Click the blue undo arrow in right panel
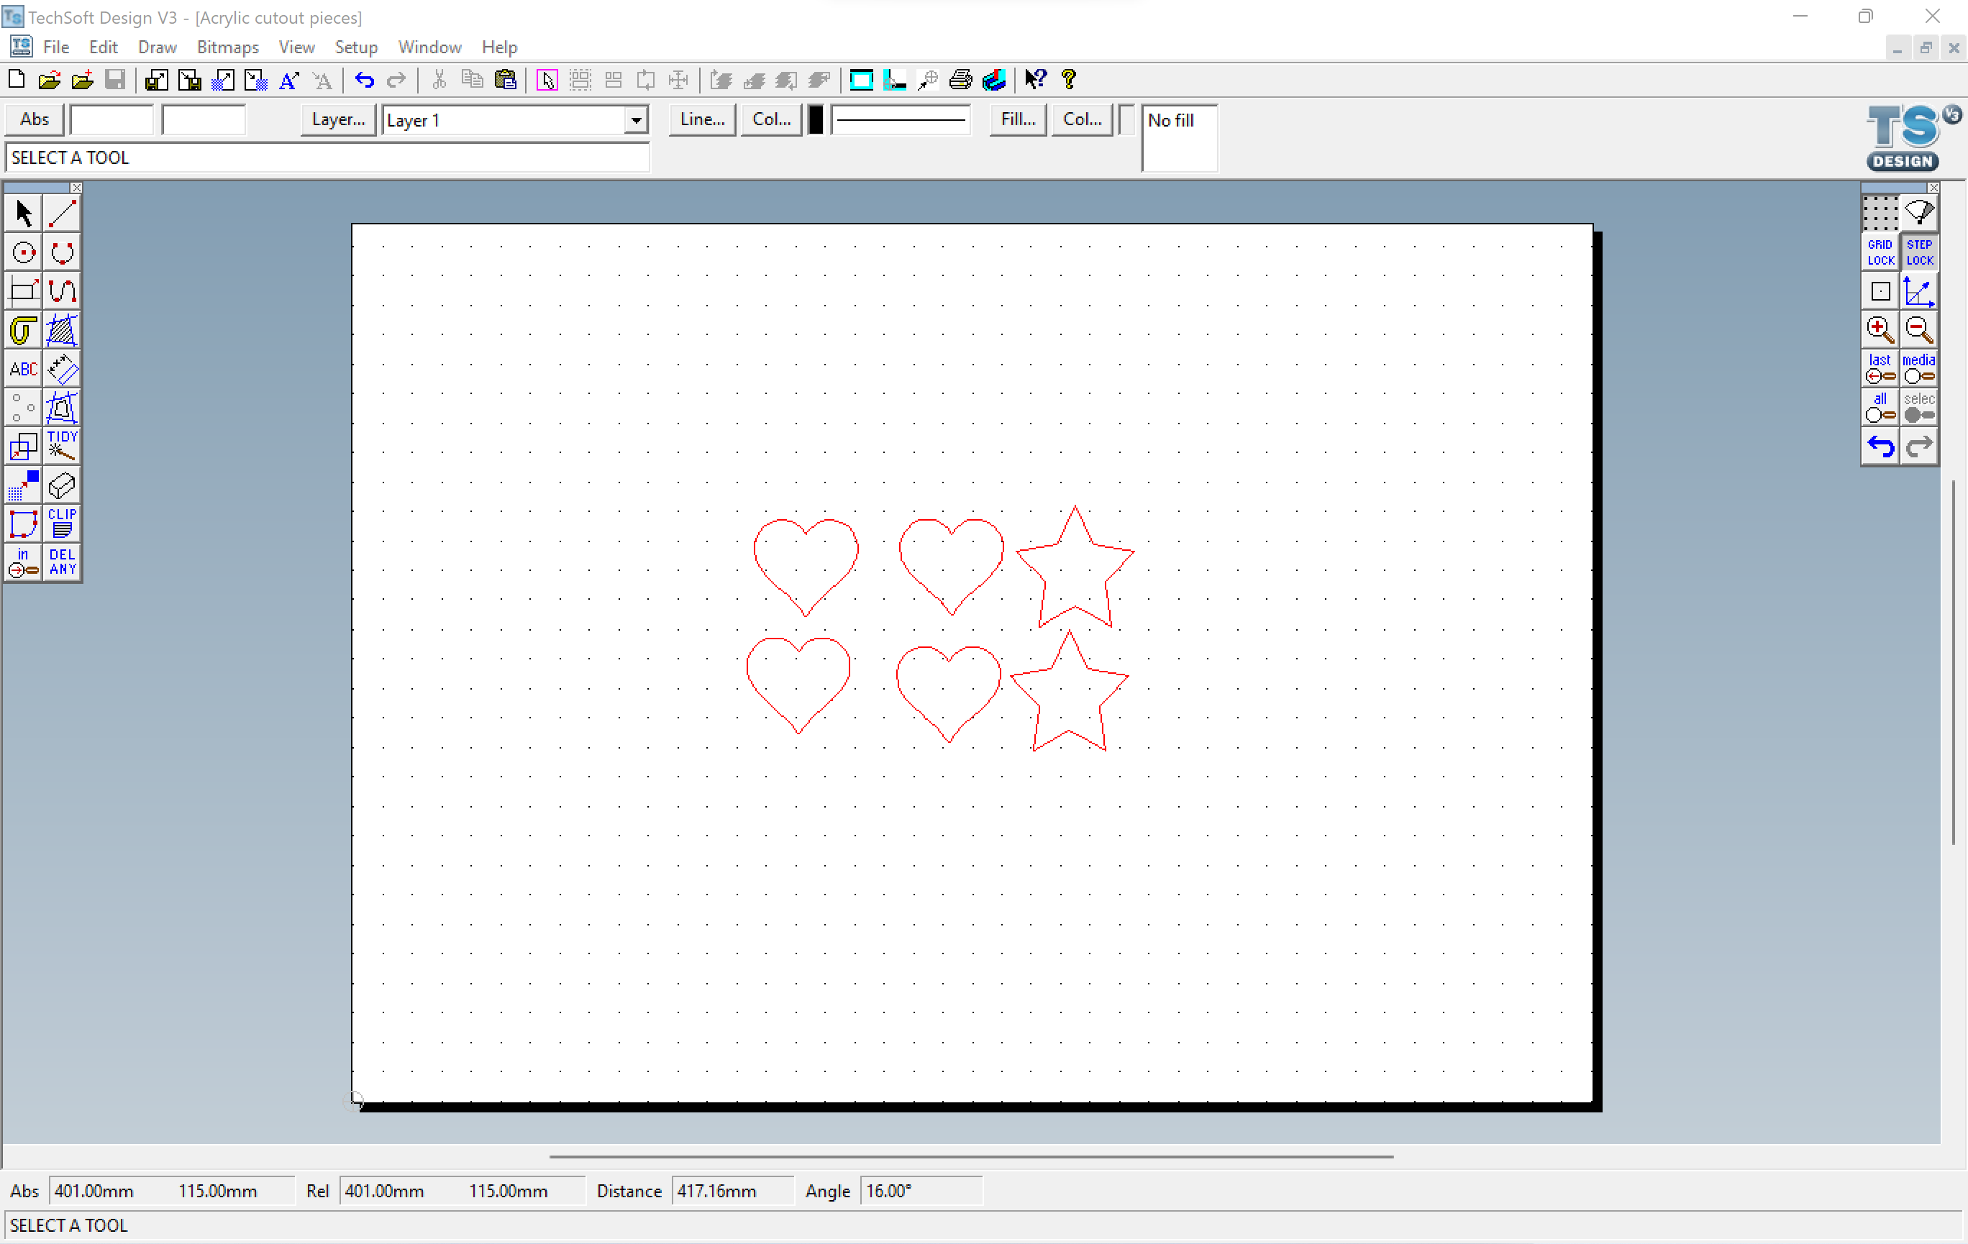Image resolution: width=1968 pixels, height=1244 pixels. (x=1880, y=447)
